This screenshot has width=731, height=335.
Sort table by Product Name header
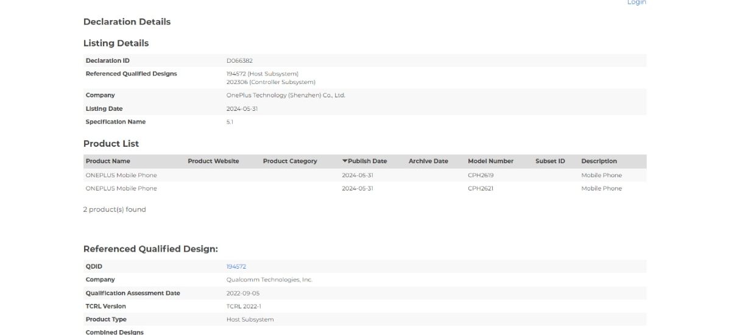(108, 161)
